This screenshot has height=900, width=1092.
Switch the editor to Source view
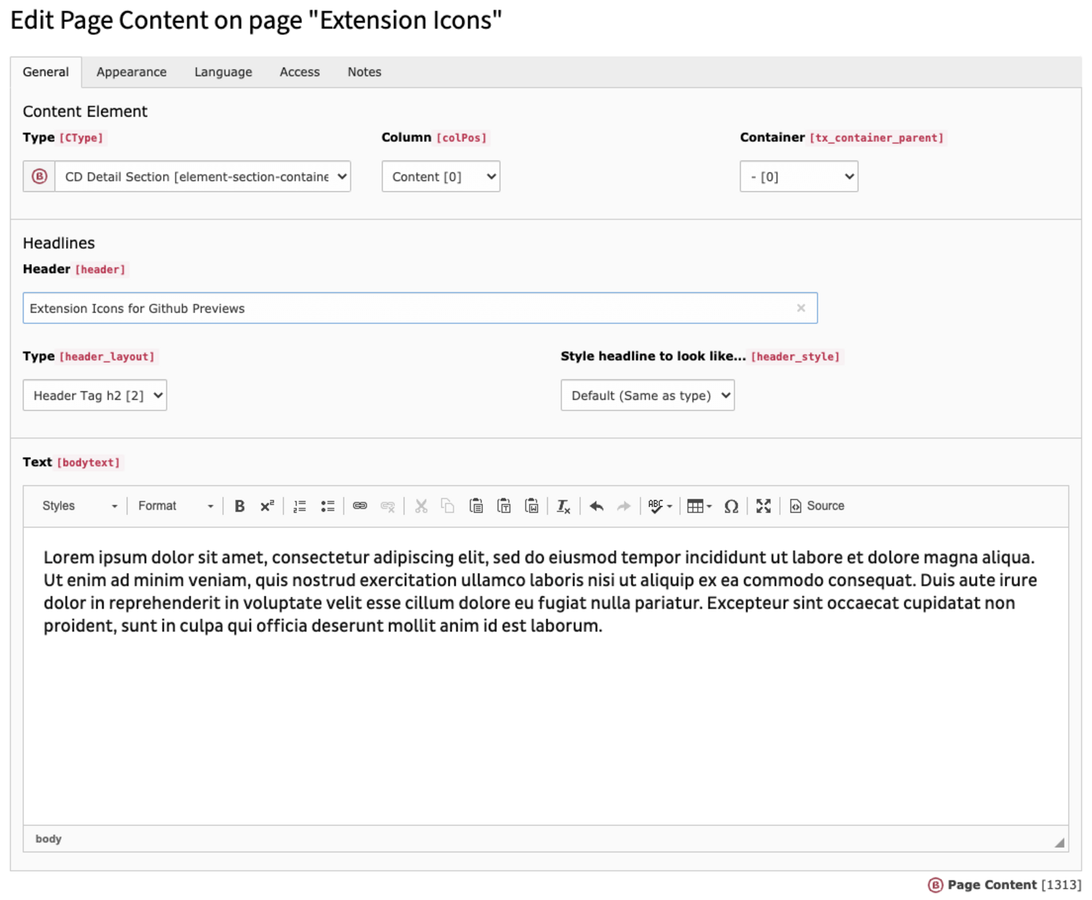[x=816, y=506]
